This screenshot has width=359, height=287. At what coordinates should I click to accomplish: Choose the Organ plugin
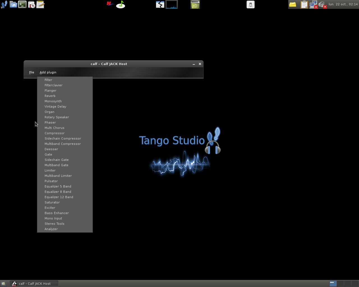[x=65, y=112]
